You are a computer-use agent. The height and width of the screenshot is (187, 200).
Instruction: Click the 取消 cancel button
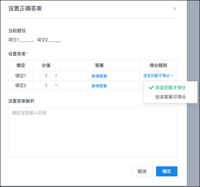click(142, 171)
